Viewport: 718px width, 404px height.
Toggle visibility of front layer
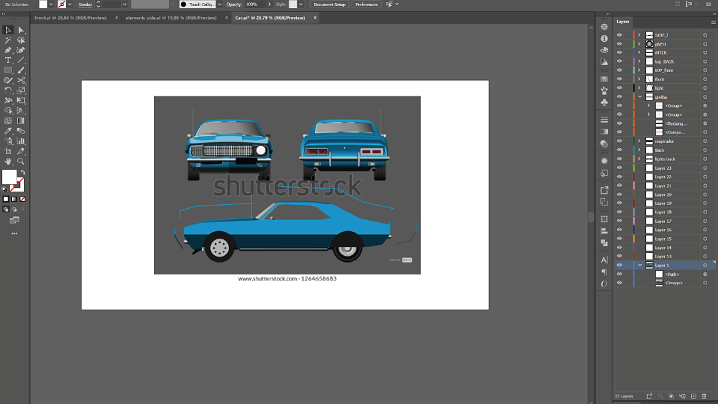point(619,79)
